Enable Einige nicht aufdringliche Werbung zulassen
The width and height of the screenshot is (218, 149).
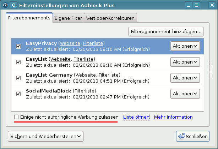click(x=16, y=117)
